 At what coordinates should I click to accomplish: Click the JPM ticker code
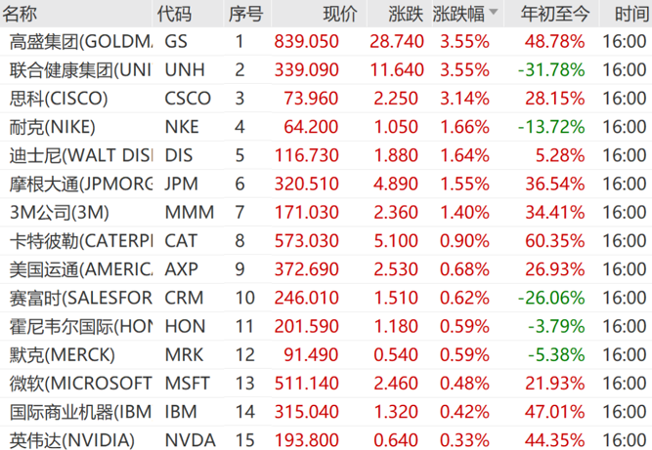point(181,184)
